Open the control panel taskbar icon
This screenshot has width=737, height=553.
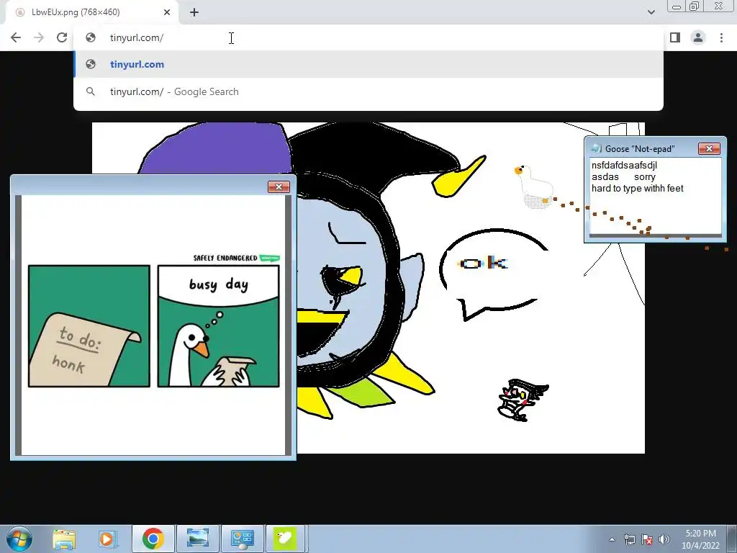pos(243,539)
